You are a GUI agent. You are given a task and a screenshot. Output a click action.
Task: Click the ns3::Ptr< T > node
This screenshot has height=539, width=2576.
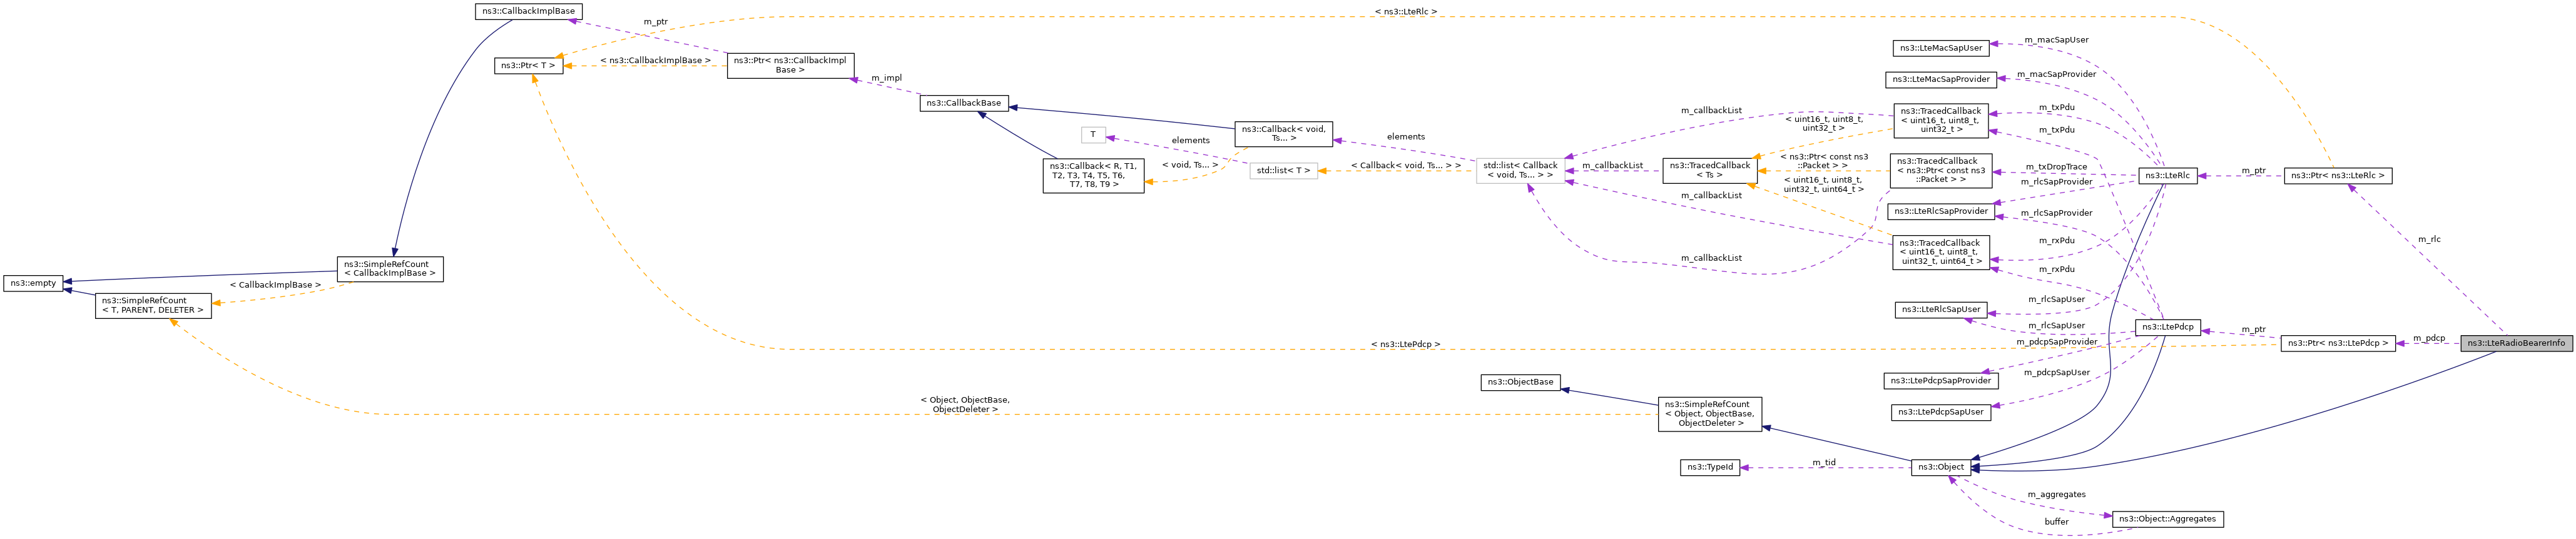coord(528,66)
